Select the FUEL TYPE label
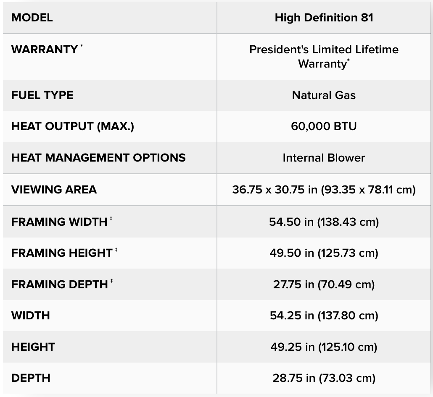Image resolution: width=433 pixels, height=397 pixels. (x=42, y=95)
